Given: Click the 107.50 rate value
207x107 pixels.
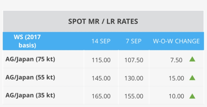Looking at the screenshot, I should 134,60.
